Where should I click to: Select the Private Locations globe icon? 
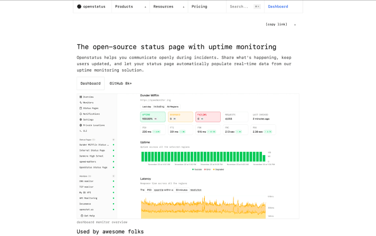(81, 125)
